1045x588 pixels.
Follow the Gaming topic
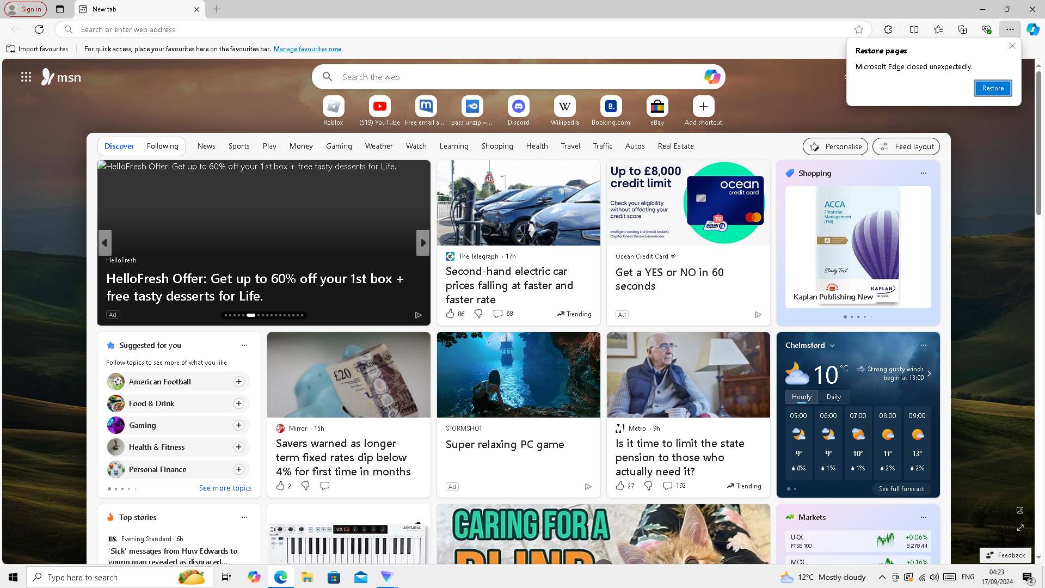point(239,425)
